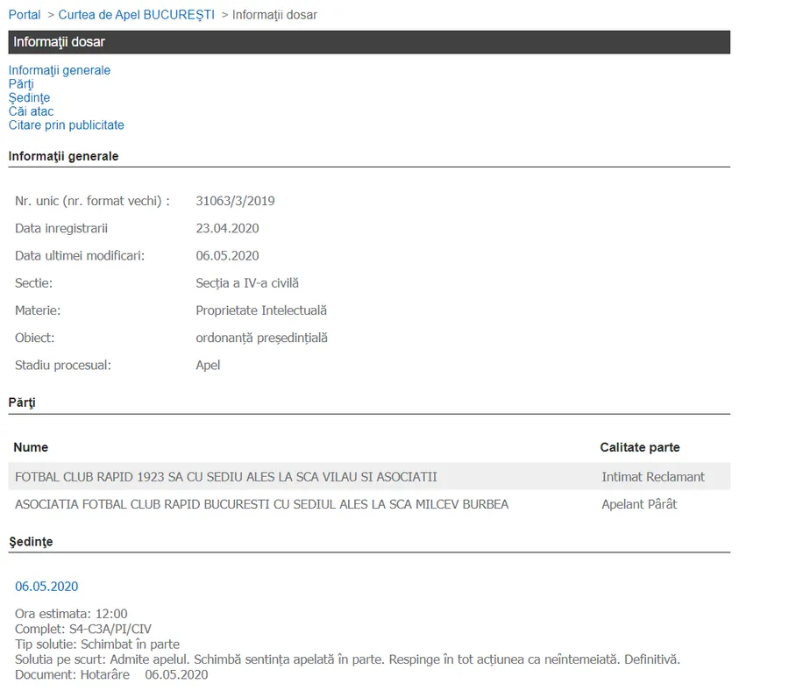Open the 06.05.2020 hearing date link
The width and height of the screenshot is (789, 698).
(46, 587)
